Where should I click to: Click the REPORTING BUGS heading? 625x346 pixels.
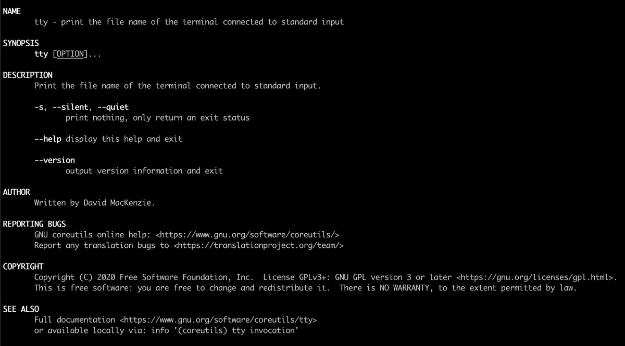click(34, 224)
